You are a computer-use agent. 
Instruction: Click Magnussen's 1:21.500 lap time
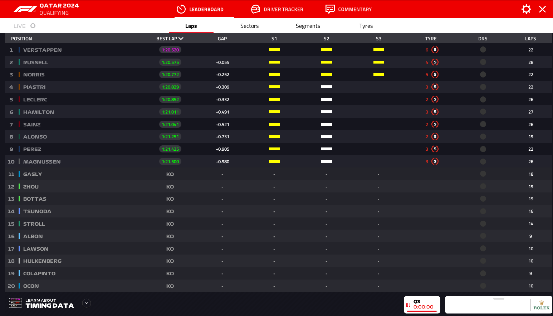[x=170, y=162]
